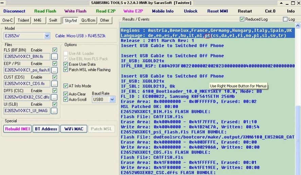The image size is (301, 175).
Task: Click Read E2P command
Action: coord(106,11)
